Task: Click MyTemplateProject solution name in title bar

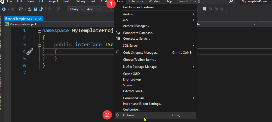Action: point(255,2)
